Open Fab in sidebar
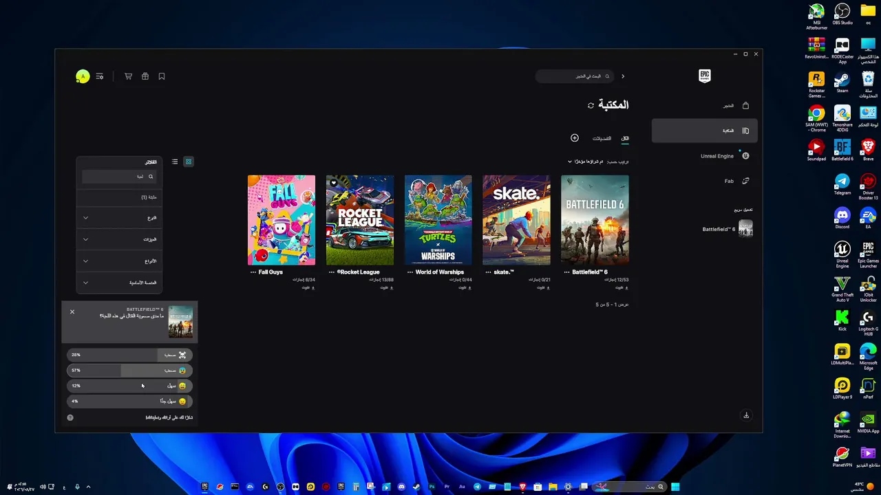 703,181
